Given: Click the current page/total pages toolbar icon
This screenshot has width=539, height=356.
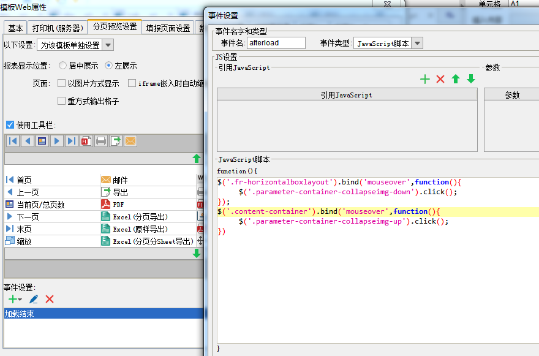Looking at the screenshot, I should [x=42, y=141].
